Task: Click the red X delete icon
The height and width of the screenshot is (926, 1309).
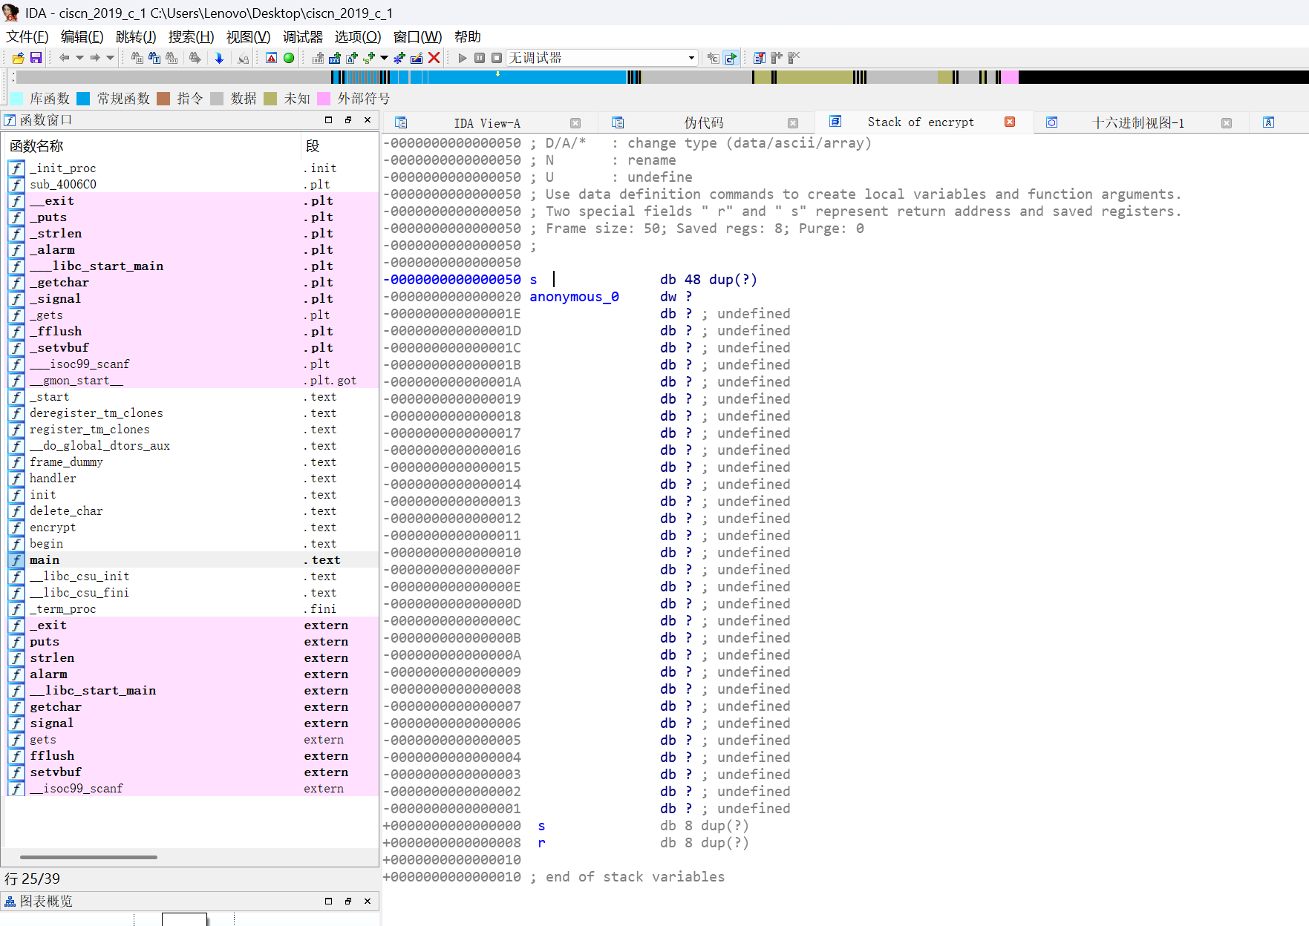Action: click(434, 58)
